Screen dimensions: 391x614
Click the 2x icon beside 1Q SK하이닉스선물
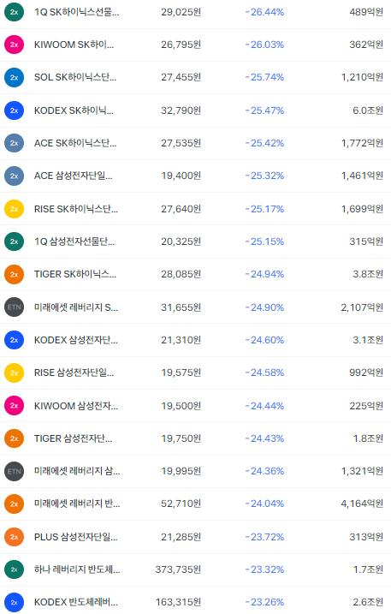point(14,12)
